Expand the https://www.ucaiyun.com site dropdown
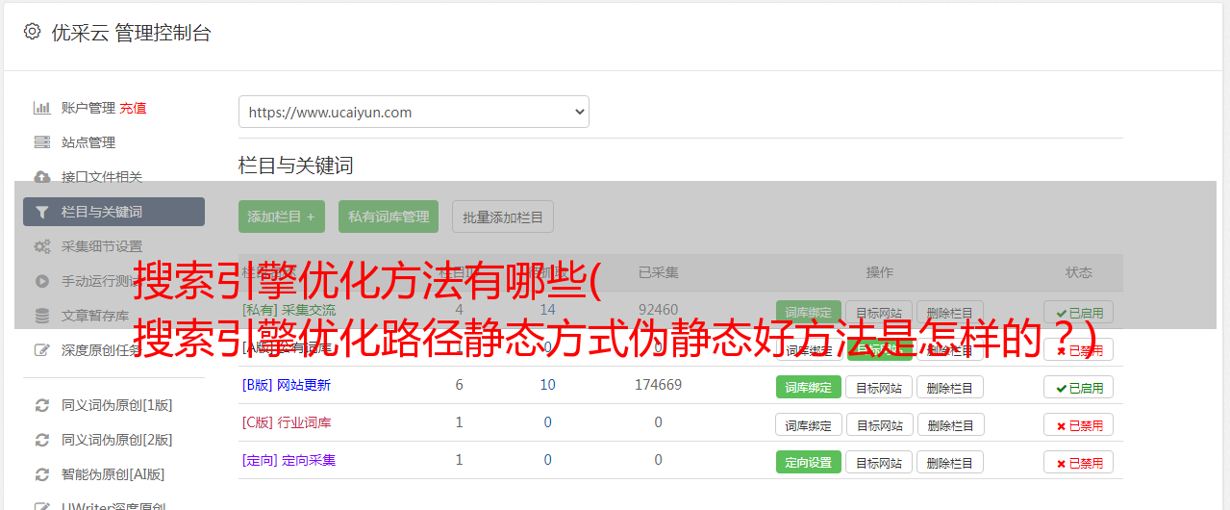The height and width of the screenshot is (510, 1230). (414, 112)
